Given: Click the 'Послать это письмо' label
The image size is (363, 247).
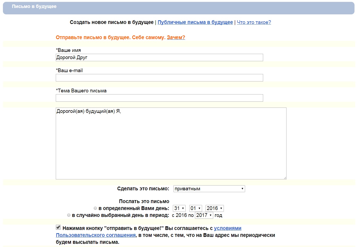Looking at the screenshot, I should [x=144, y=201].
